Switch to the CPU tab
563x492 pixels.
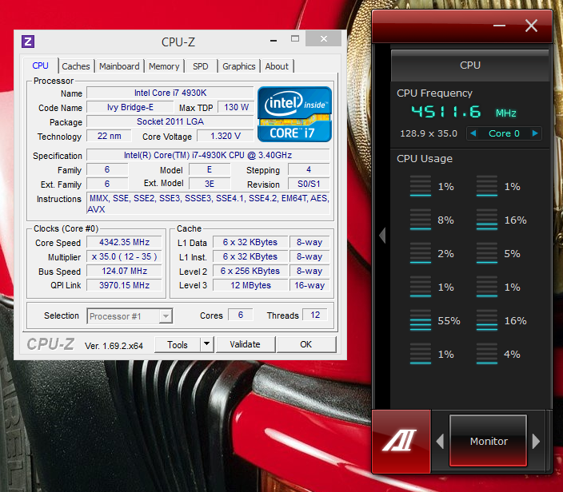[x=40, y=65]
